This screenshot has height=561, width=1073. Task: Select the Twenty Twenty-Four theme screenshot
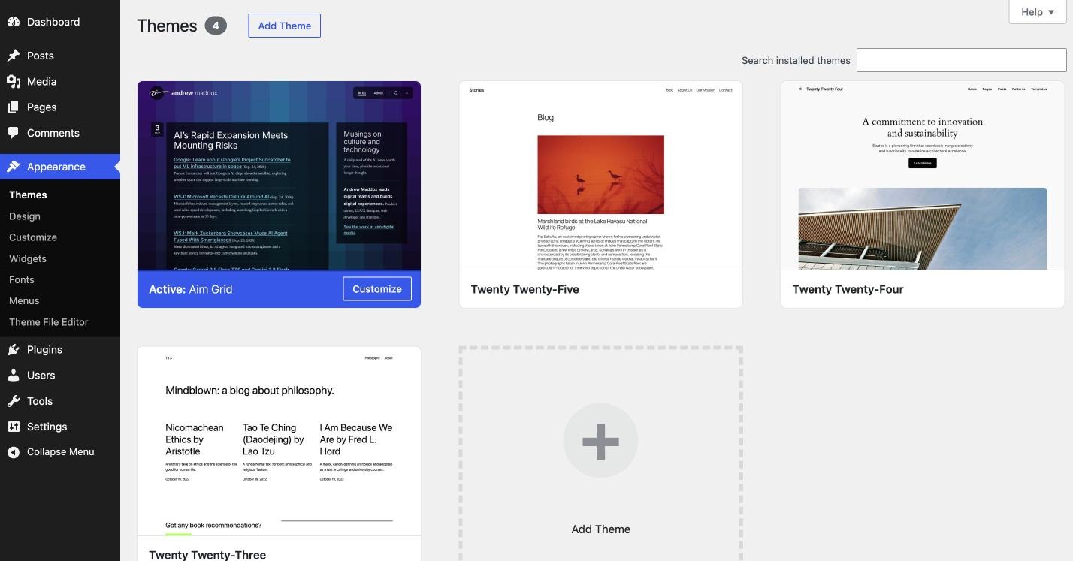(922, 176)
